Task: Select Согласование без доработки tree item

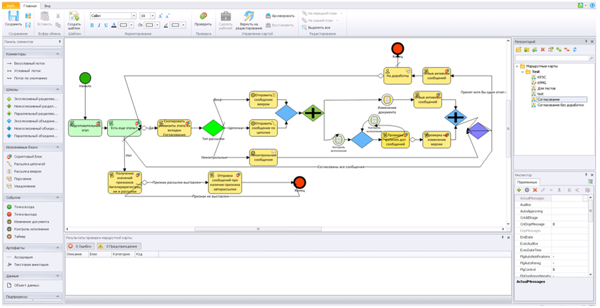Action: pos(559,106)
